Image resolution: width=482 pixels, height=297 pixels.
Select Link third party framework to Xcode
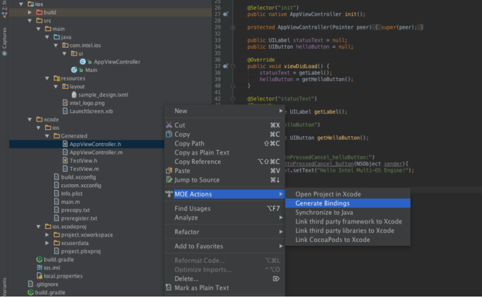[347, 221]
